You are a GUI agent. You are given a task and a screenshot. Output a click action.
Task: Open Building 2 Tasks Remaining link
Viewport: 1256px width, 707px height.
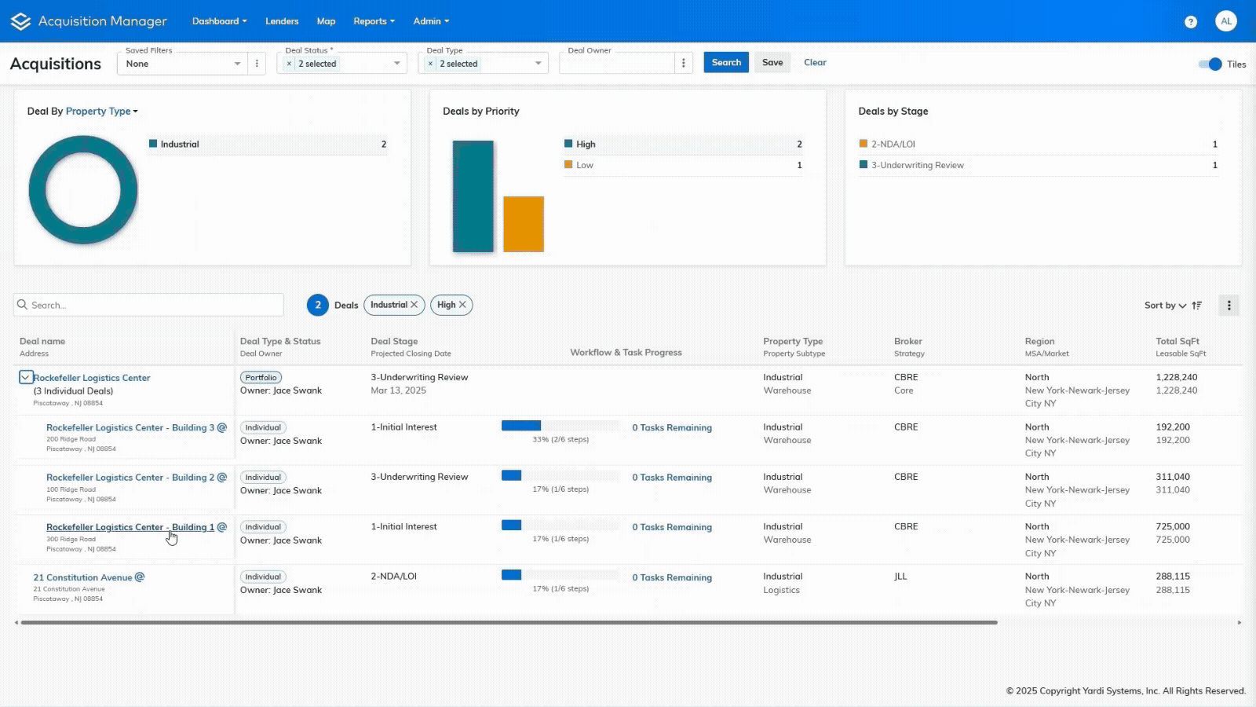[672, 478]
